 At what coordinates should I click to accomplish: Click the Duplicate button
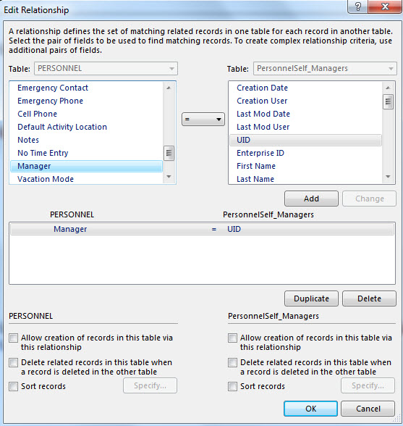311,298
